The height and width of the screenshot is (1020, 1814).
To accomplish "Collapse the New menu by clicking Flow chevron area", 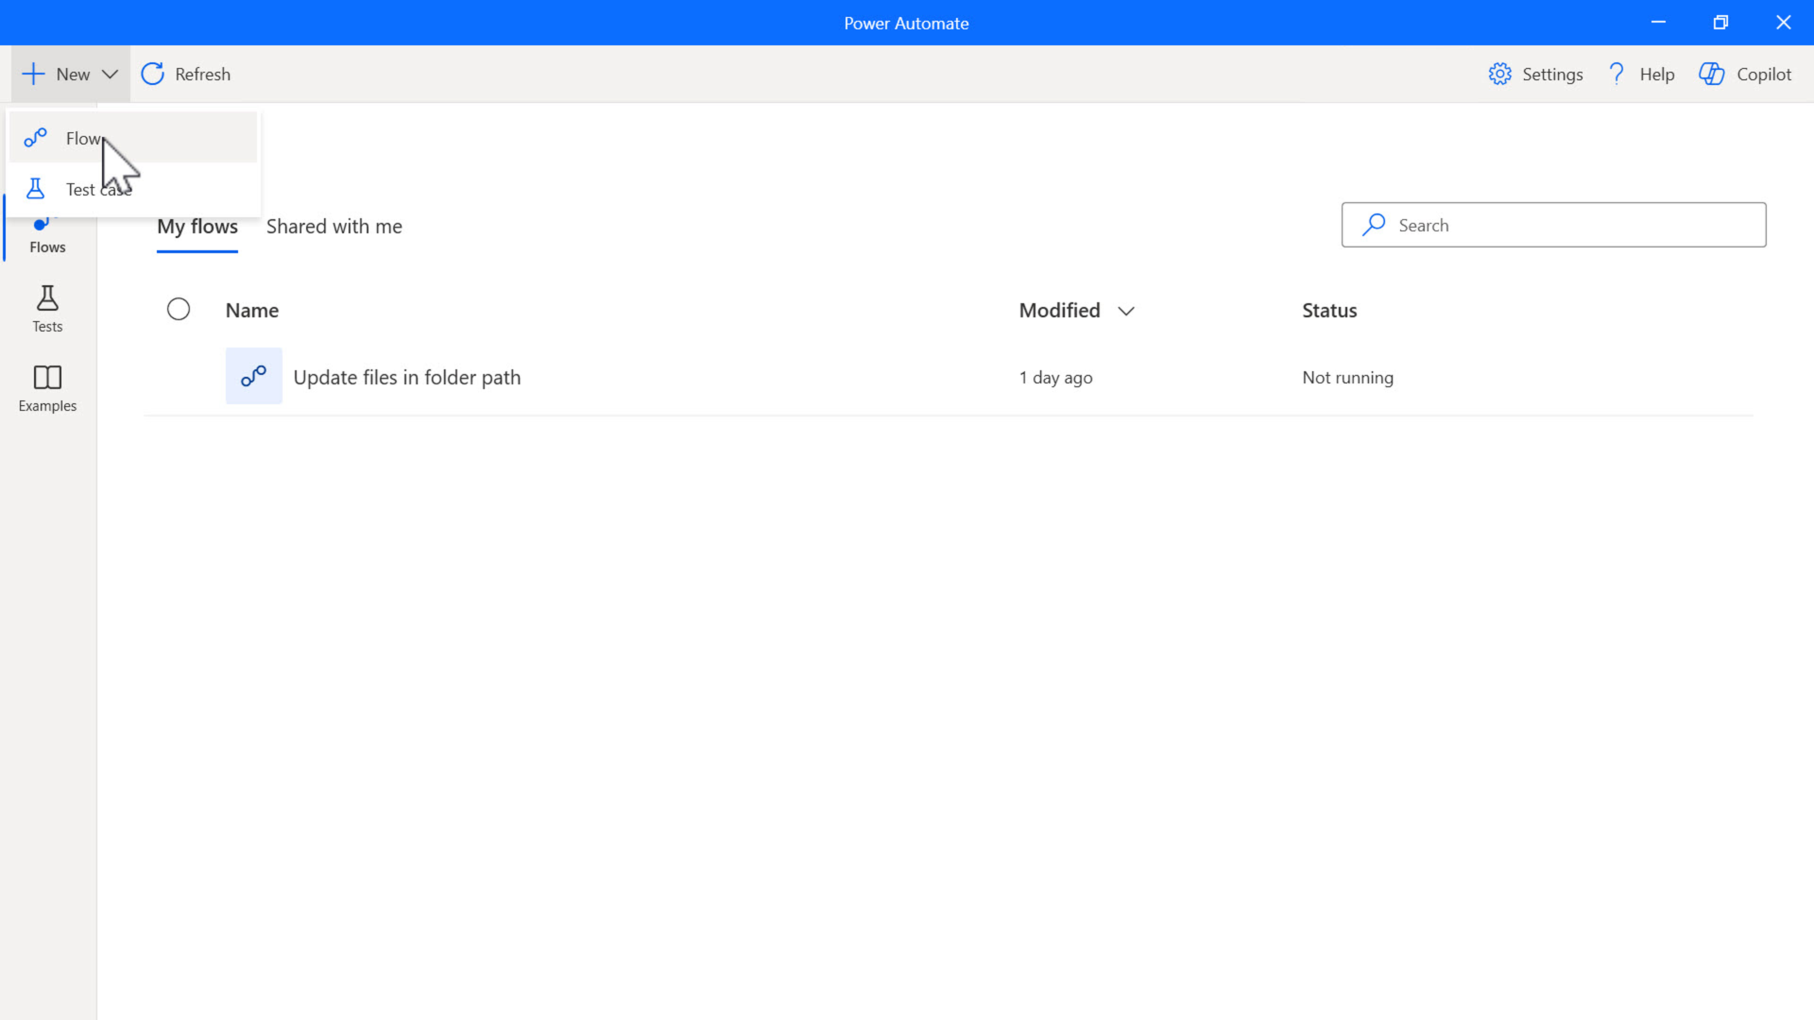I will [110, 74].
